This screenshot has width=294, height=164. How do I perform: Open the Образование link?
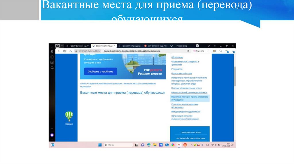click(x=177, y=57)
